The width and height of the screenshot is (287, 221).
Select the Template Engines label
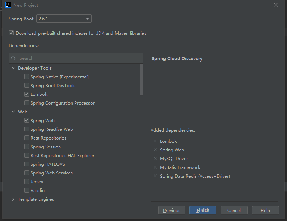click(x=36, y=199)
